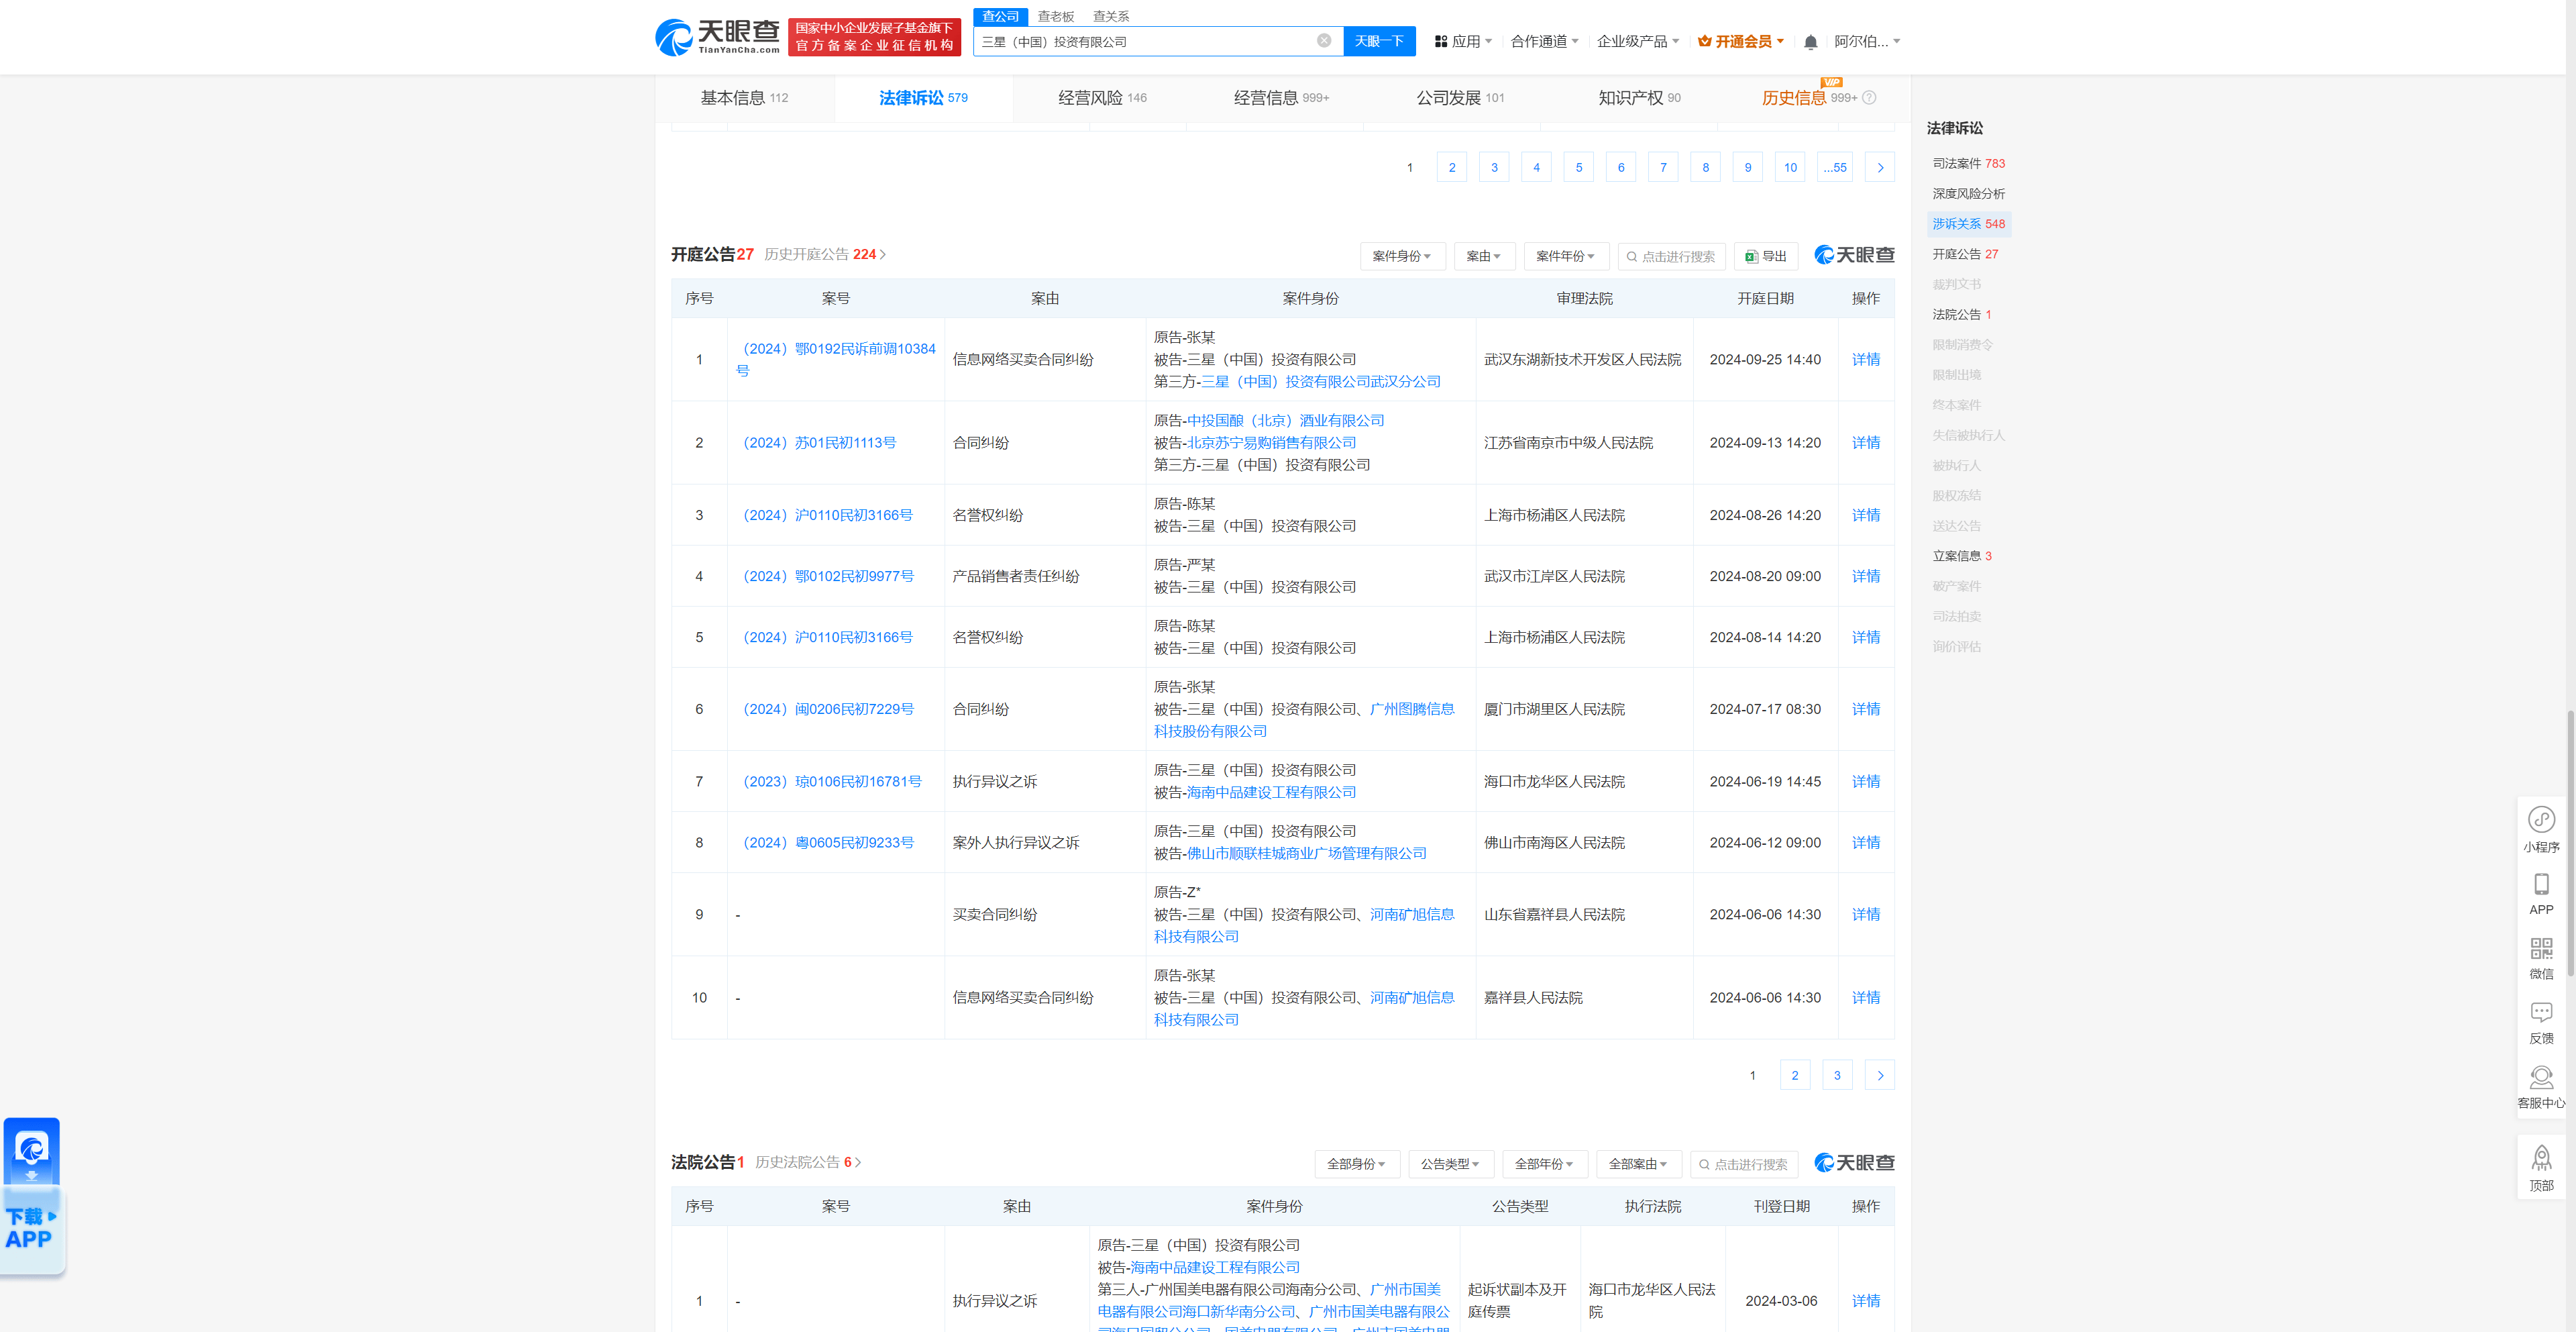Screen dimensions: 2576x1332
Task: Open the 案件年份 filter dropdown
Action: [x=1566, y=256]
